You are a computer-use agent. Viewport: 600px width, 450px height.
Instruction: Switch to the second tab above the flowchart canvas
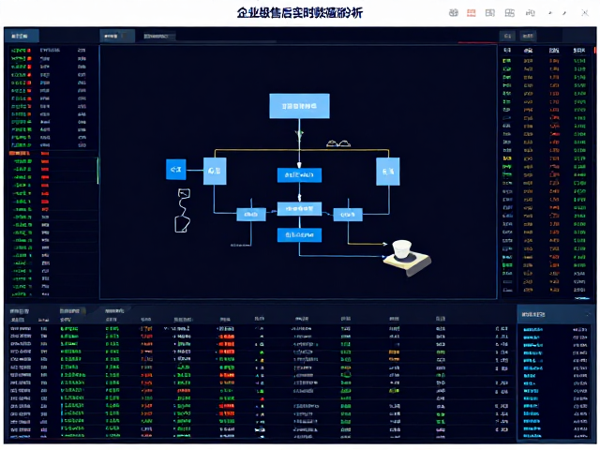click(158, 37)
